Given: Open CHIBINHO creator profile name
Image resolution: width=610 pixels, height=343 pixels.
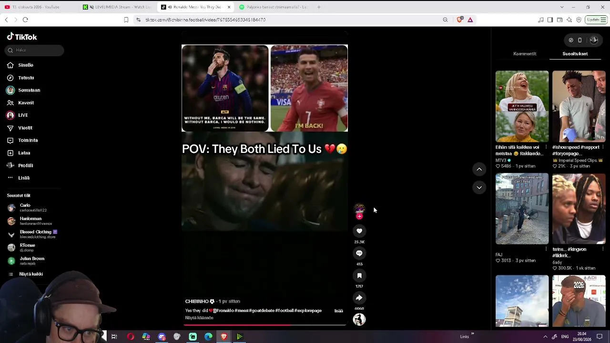Looking at the screenshot, I should tap(200, 301).
